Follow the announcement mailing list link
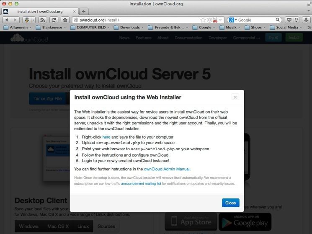Screen dimensions: 312x234 [141, 183]
